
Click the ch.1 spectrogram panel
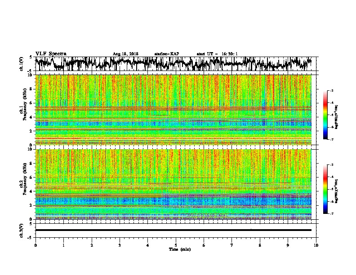(x=173, y=110)
